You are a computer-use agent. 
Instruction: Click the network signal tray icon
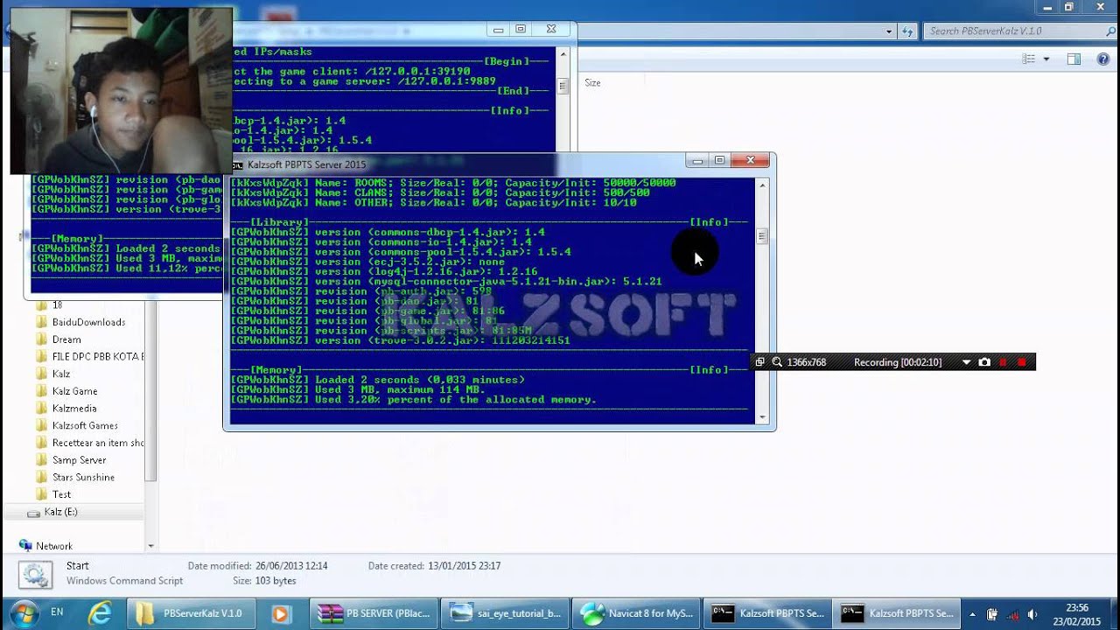(x=1012, y=614)
